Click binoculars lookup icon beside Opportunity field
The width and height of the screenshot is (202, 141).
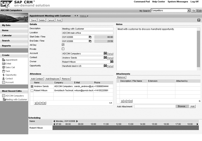[x=105, y=66]
